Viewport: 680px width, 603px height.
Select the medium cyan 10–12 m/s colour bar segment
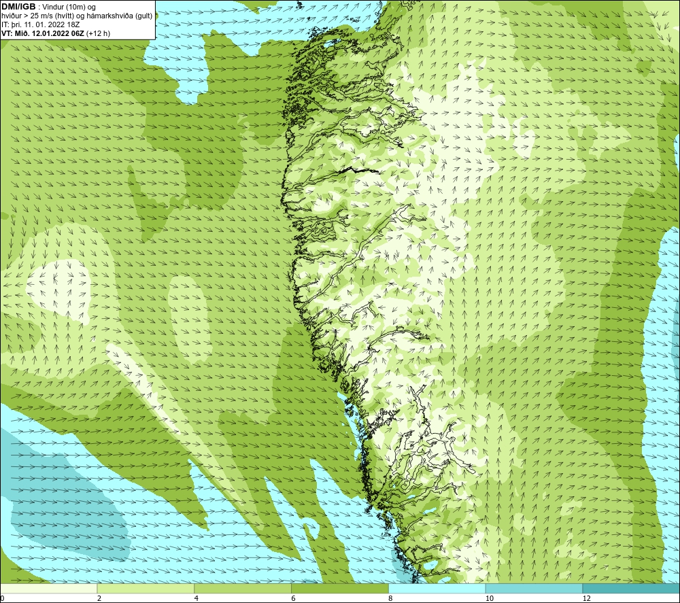tap(534, 588)
